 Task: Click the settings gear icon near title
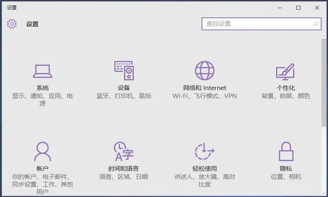click(12, 24)
